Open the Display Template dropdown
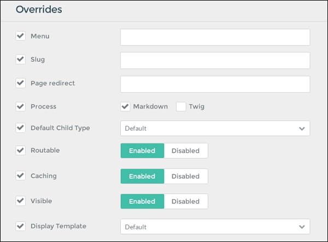The image size is (328, 242). pos(215,227)
